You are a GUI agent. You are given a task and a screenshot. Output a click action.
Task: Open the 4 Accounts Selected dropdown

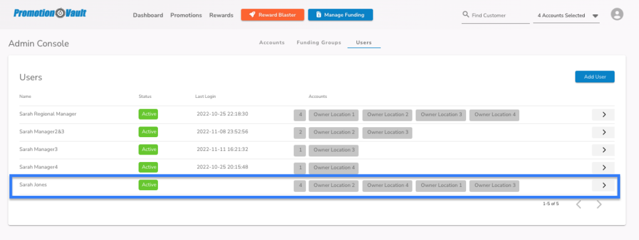point(566,16)
